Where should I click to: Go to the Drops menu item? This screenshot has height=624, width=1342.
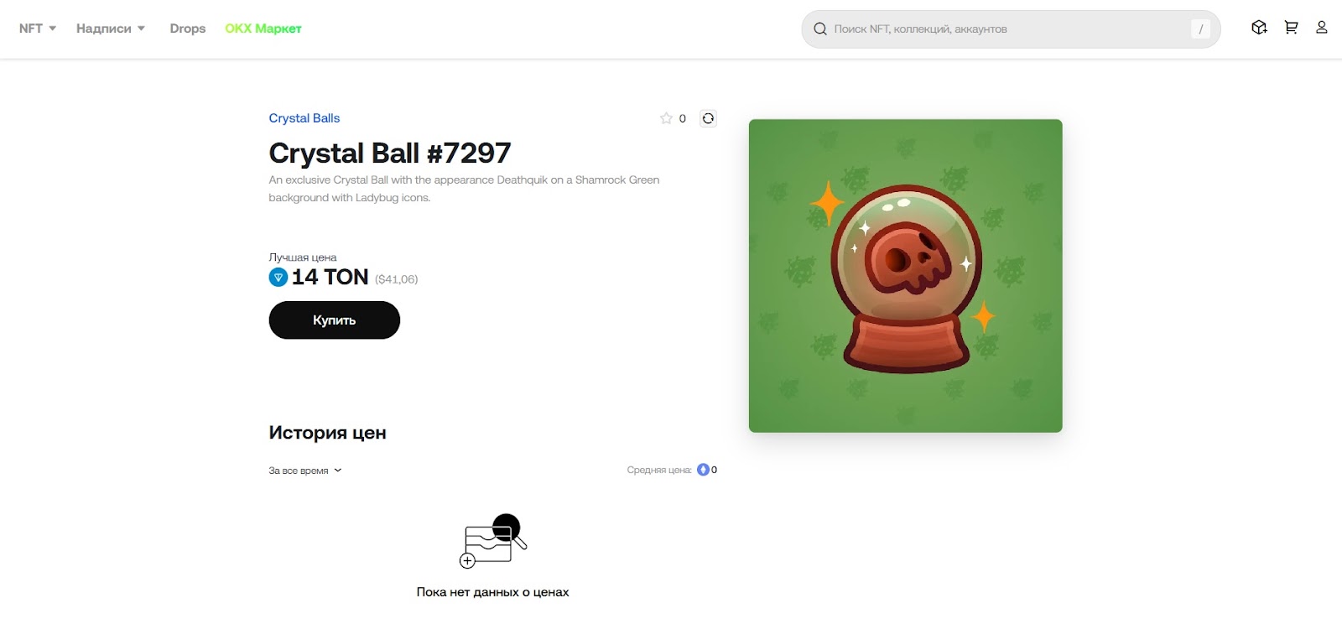(188, 29)
